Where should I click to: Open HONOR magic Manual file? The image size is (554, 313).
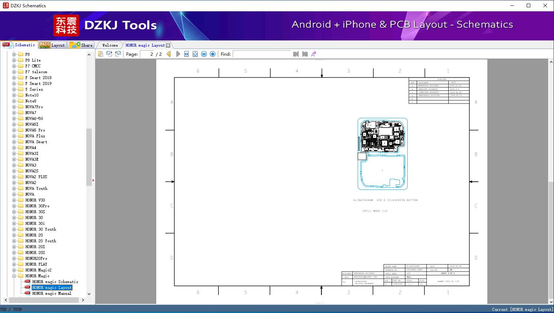tap(52, 293)
